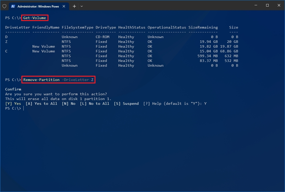This screenshot has height=192, width=285.
Task: Click the PowerShell icon on the tab
Action: click(x=13, y=6)
